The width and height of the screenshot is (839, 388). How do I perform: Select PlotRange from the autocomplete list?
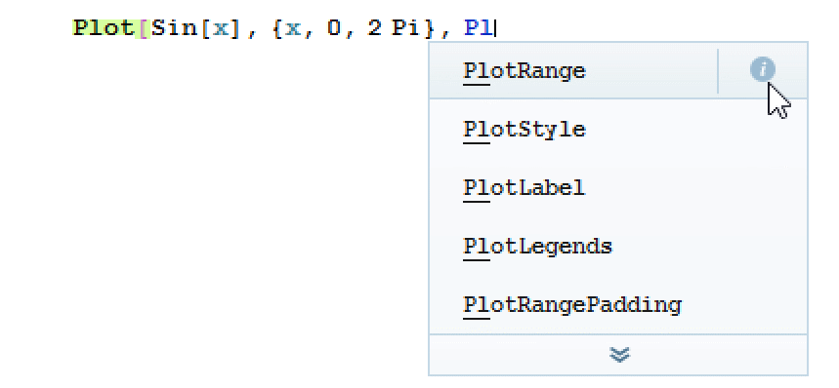click(573, 70)
